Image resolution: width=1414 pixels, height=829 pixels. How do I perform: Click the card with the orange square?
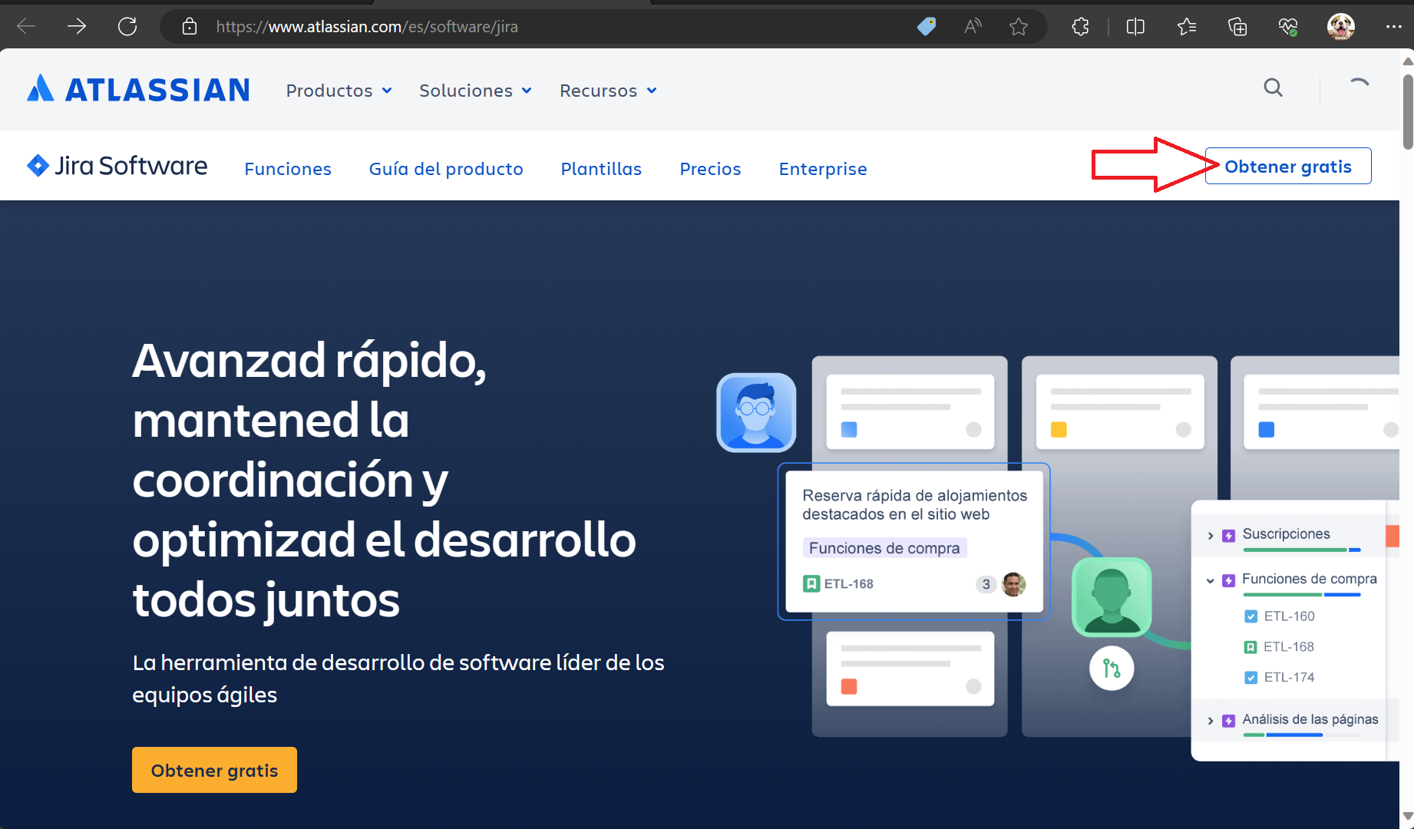(910, 669)
